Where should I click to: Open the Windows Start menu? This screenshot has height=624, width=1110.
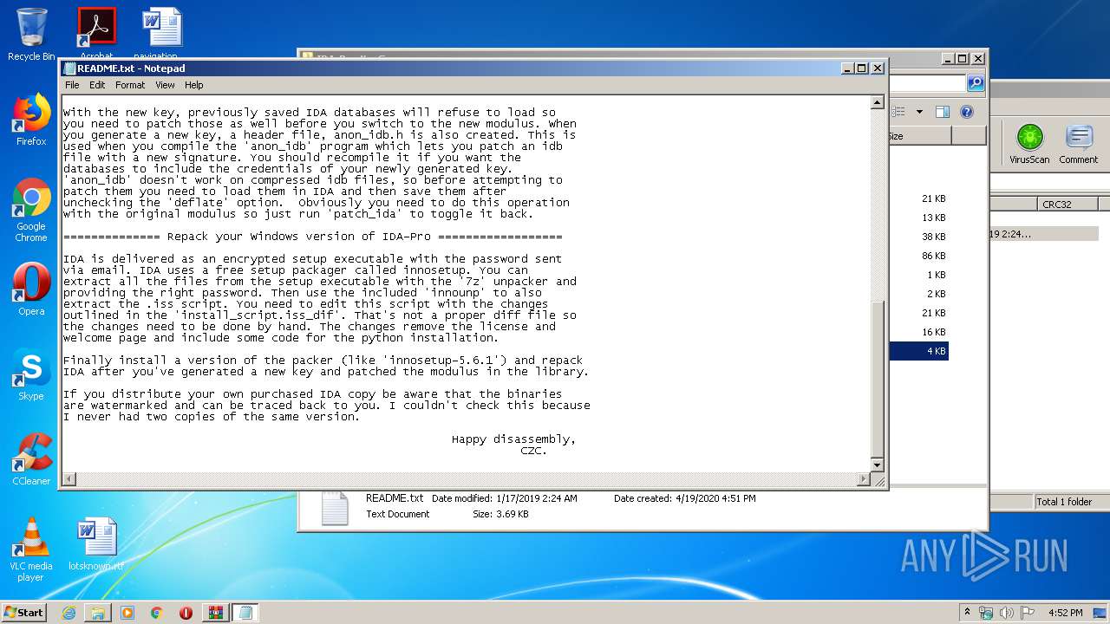23,612
